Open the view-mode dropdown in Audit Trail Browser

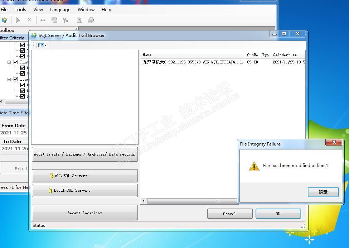[x=43, y=45]
